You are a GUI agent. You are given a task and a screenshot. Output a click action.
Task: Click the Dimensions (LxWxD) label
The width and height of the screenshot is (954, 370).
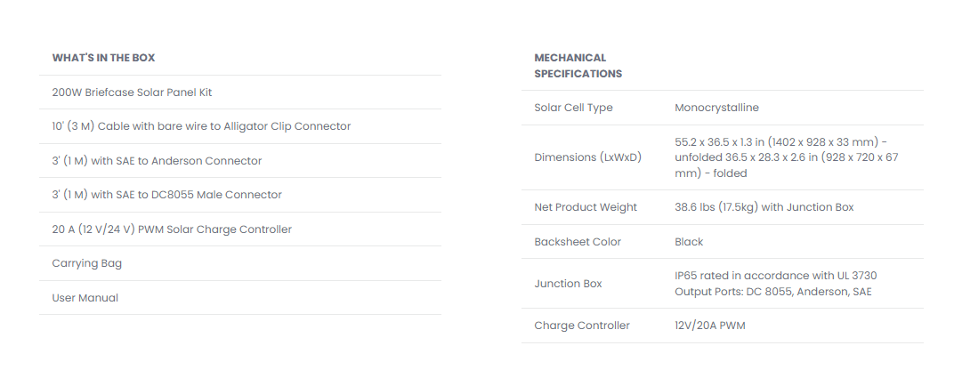587,157
